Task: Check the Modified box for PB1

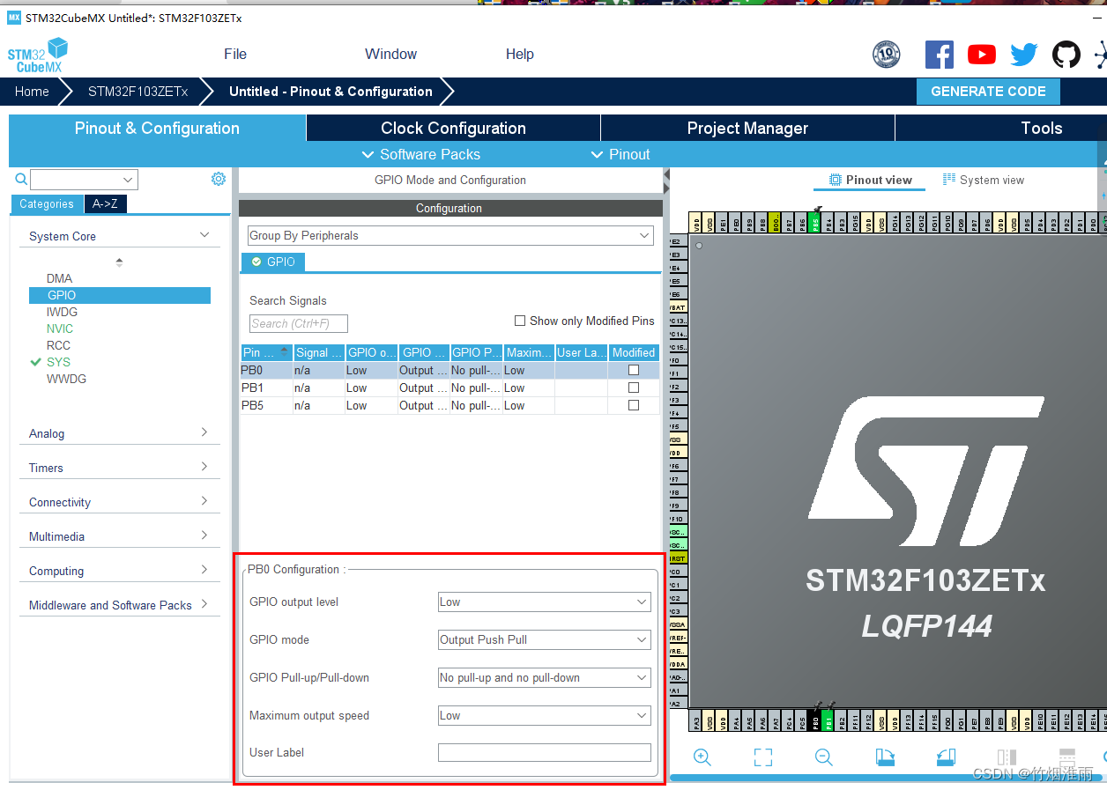Action: [634, 388]
